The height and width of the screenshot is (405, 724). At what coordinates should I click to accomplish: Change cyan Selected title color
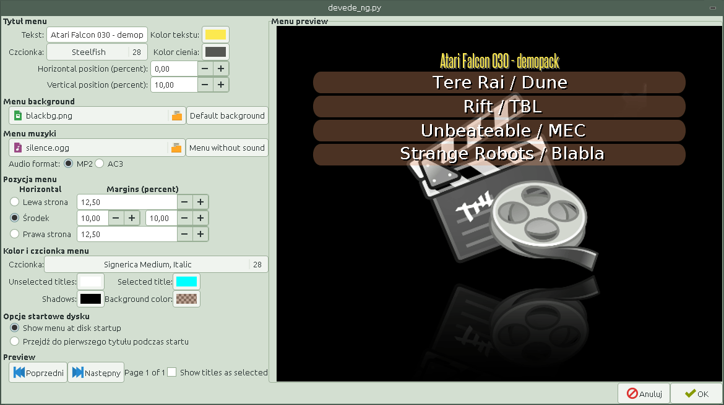coord(186,282)
